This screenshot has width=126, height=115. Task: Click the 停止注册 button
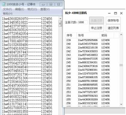(x=97, y=28)
